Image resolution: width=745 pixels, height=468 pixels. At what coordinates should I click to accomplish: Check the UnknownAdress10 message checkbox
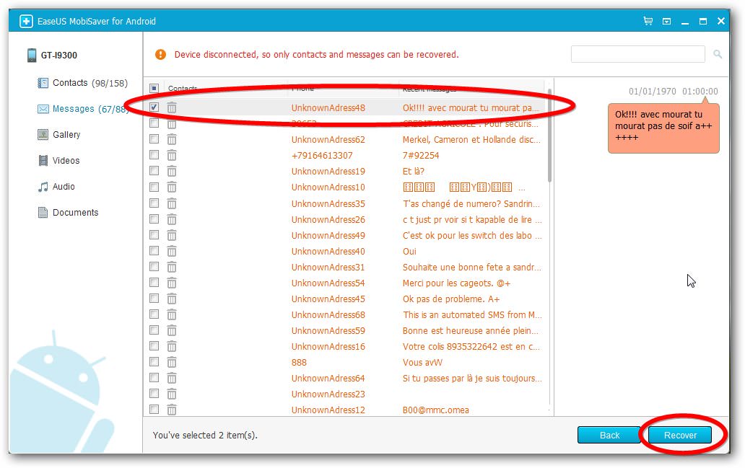(x=154, y=187)
